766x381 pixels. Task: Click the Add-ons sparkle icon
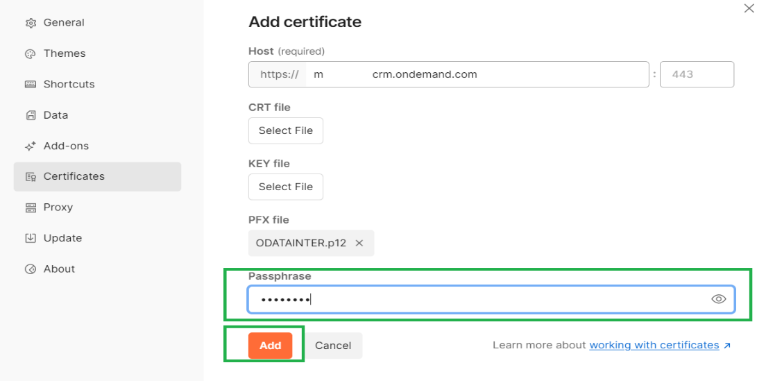[31, 146]
